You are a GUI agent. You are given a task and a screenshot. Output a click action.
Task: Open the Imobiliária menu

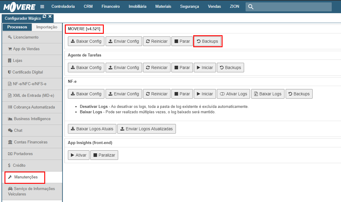[x=137, y=7]
